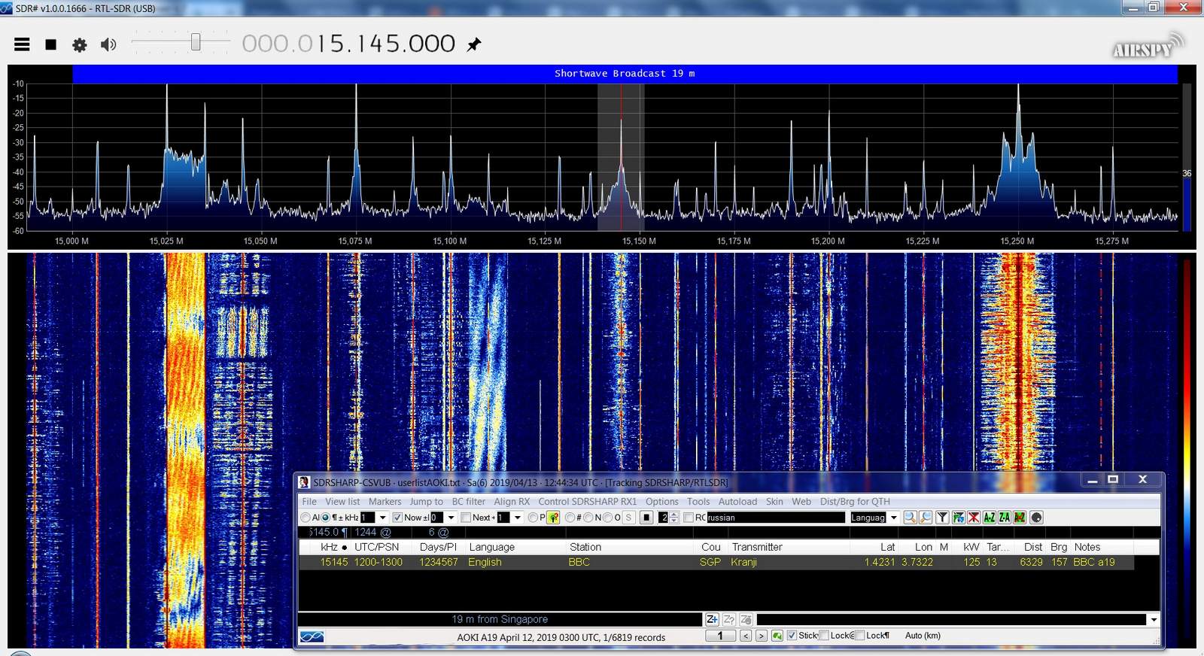Open the Markers menu

pyautogui.click(x=385, y=501)
